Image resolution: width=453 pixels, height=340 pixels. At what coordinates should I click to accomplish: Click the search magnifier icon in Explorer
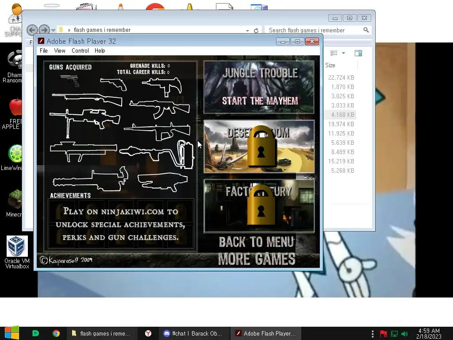tap(366, 30)
